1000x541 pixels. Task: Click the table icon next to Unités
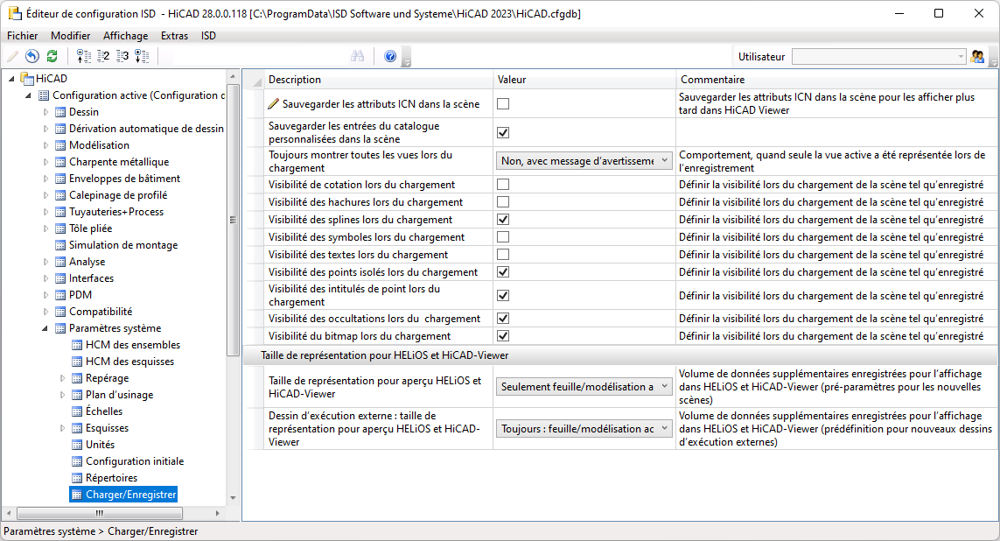click(x=77, y=445)
